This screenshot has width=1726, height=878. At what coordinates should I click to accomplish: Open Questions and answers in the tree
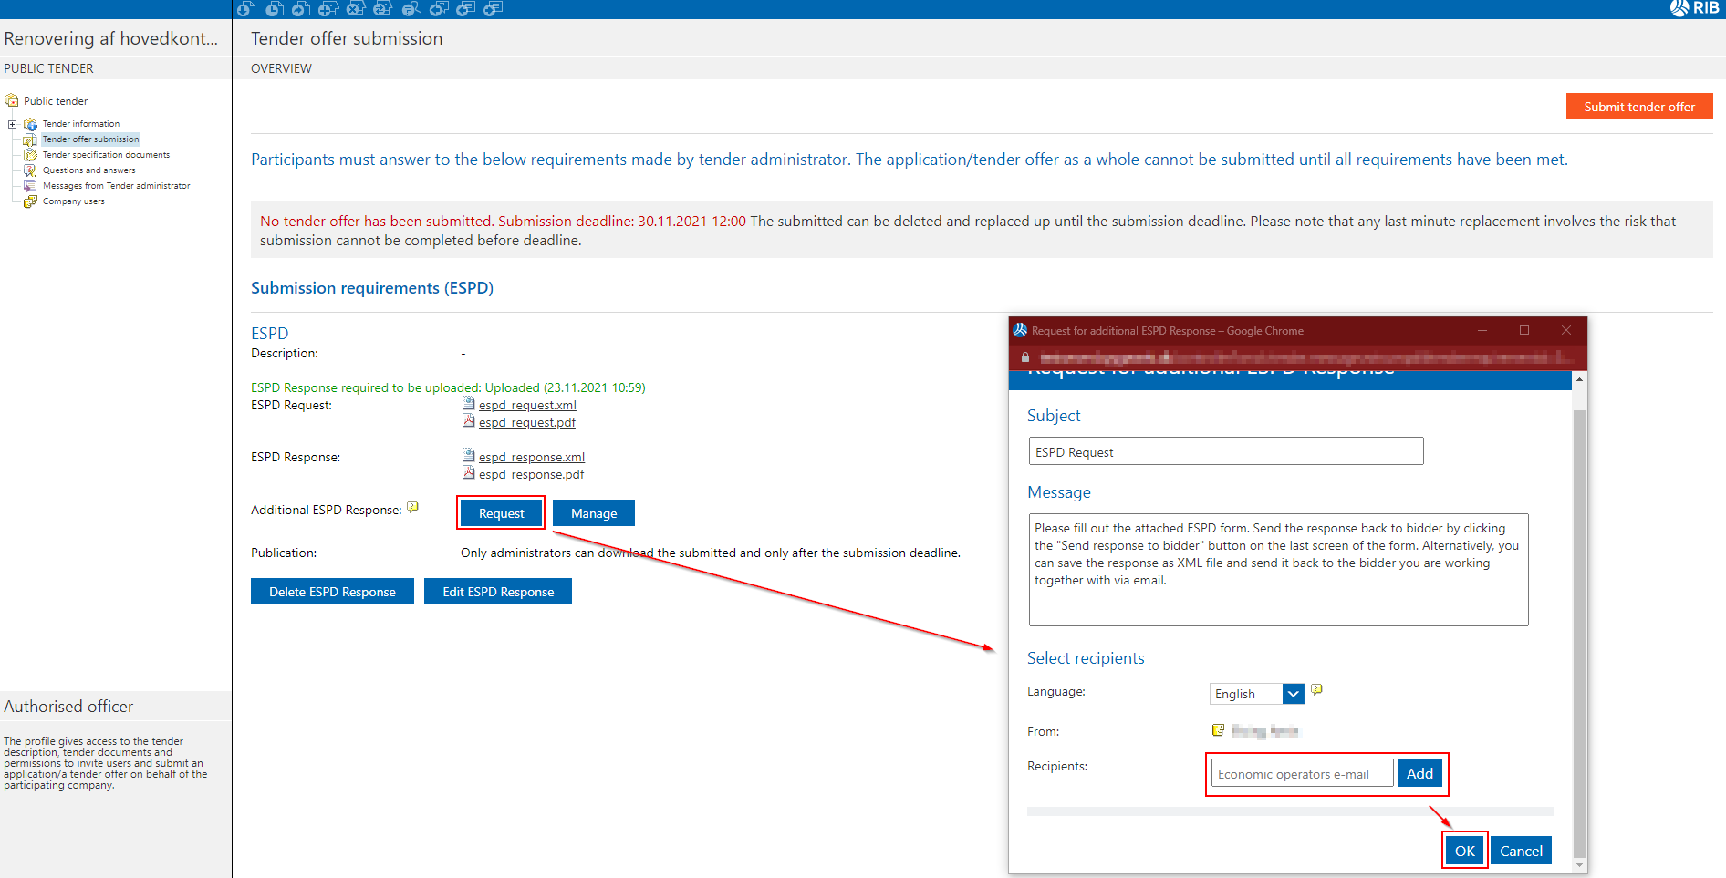point(88,170)
